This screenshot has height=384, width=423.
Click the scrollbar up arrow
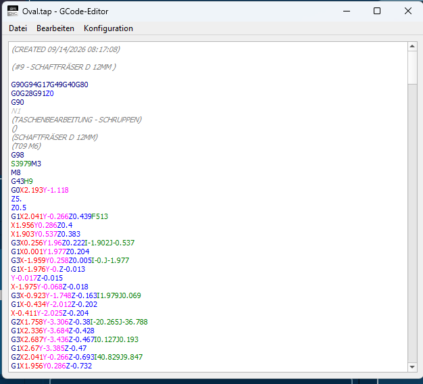412,47
